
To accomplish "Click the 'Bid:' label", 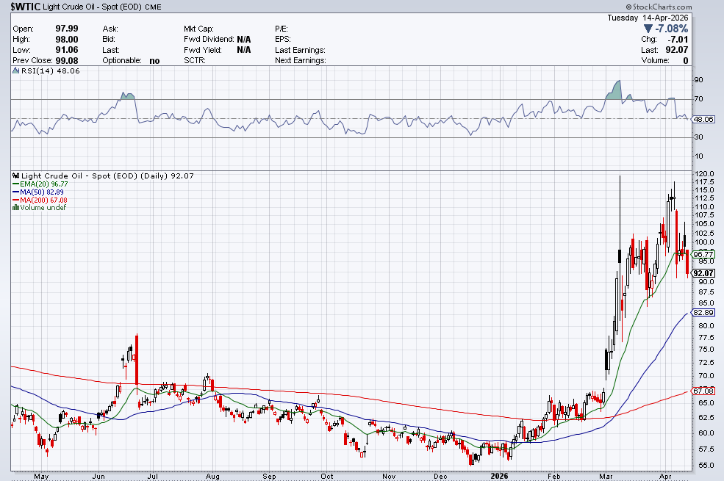I will coord(109,39).
